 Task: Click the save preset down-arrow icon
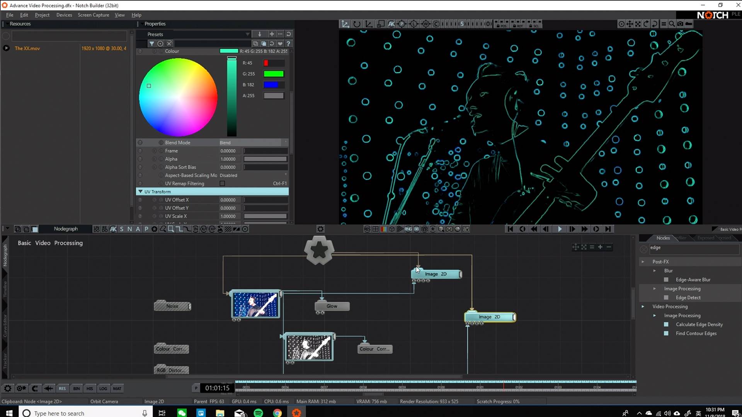[x=260, y=34]
